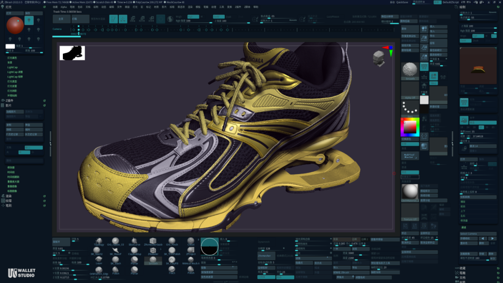Open the 文件 menu
The image size is (503, 283).
point(119,7)
